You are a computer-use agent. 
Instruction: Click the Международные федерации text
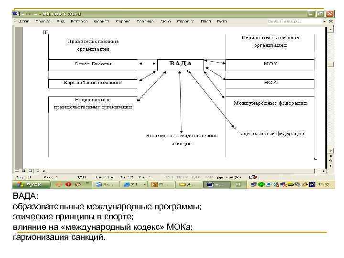(x=270, y=103)
